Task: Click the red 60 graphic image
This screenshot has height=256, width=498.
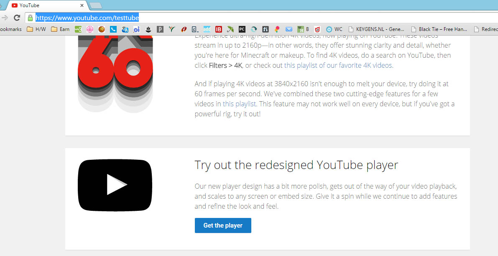Action: (115, 74)
